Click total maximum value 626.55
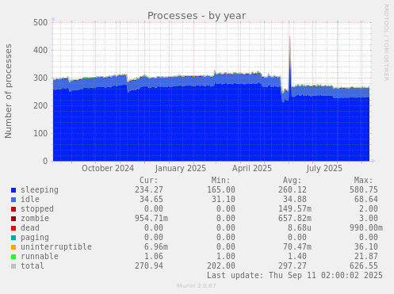Image resolution: width=394 pixels, height=294 pixels. point(364,266)
